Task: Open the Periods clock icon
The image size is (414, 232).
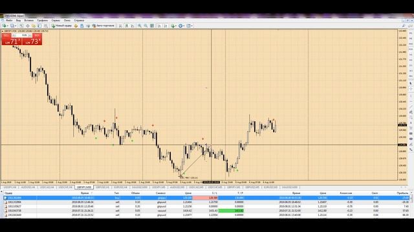Action: pyautogui.click(x=180, y=26)
